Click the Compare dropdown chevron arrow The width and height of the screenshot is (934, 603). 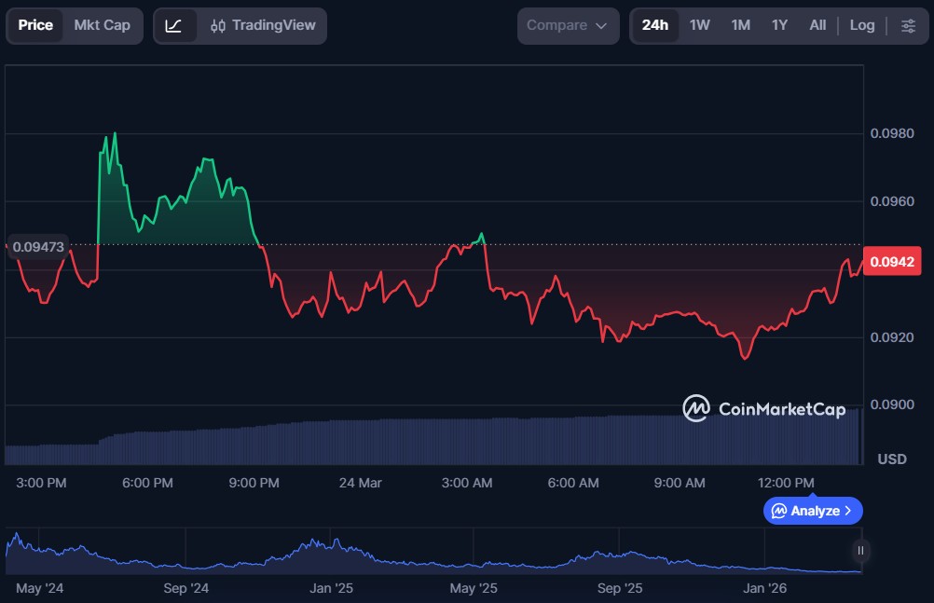pyautogui.click(x=601, y=26)
